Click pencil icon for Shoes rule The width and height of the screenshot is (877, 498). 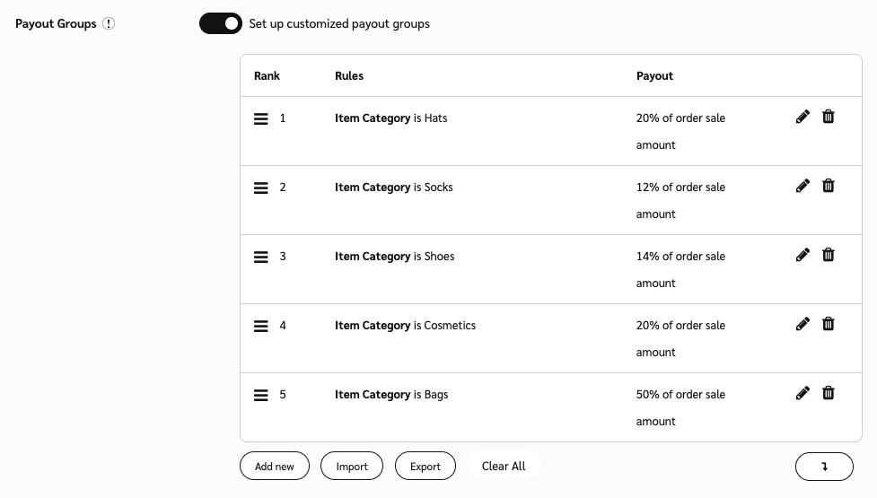pyautogui.click(x=802, y=255)
